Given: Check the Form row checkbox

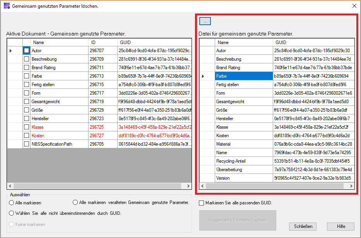Looking at the screenshot, I should tap(26, 93).
